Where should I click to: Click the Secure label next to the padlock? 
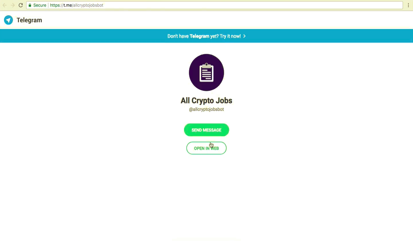click(x=40, y=5)
